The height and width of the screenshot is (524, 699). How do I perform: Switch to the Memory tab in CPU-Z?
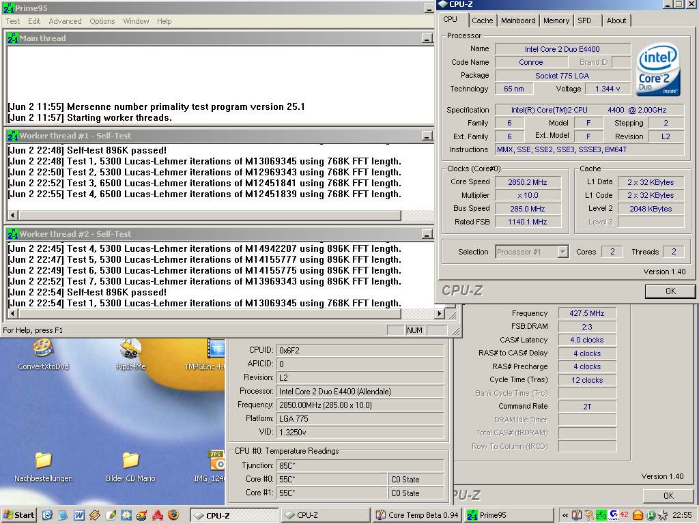[x=556, y=20]
